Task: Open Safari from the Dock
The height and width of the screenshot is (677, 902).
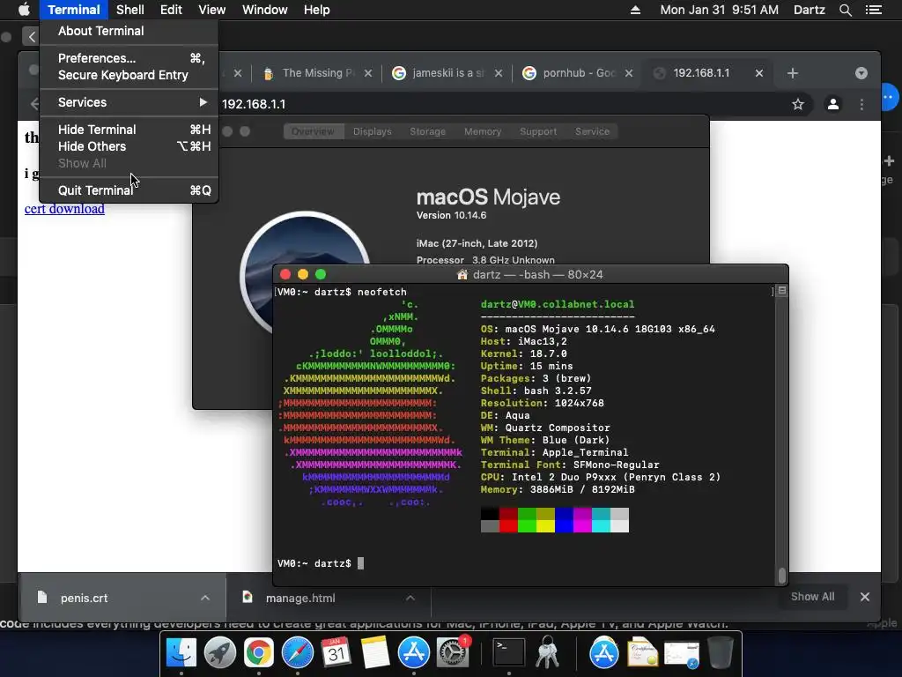Action: tap(298, 652)
